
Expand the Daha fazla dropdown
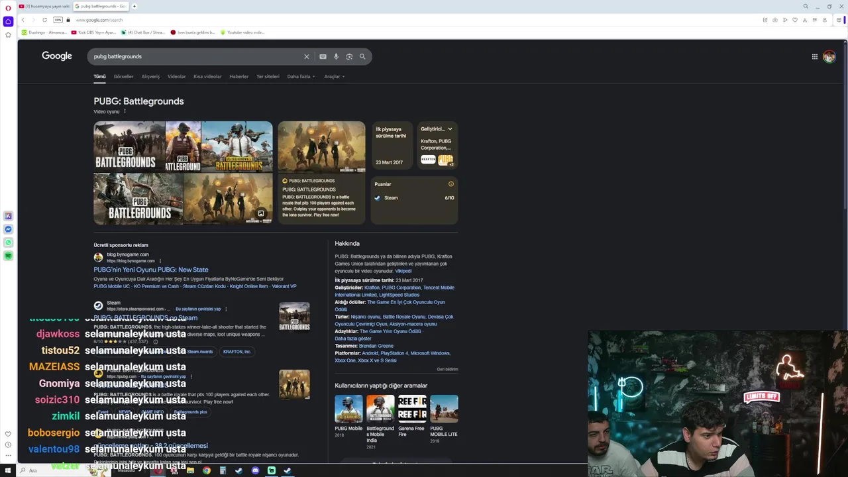coord(301,76)
